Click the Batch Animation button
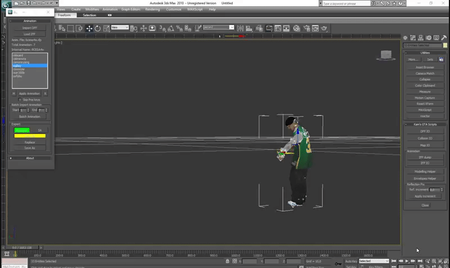The height and width of the screenshot is (268, 450). click(x=30, y=117)
